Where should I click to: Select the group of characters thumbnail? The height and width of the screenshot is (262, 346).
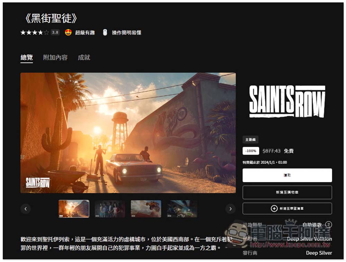(x=110, y=209)
